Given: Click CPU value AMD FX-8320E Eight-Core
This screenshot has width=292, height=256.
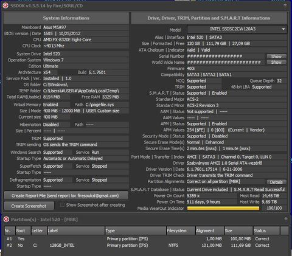Looking at the screenshot, I should 68,40.
